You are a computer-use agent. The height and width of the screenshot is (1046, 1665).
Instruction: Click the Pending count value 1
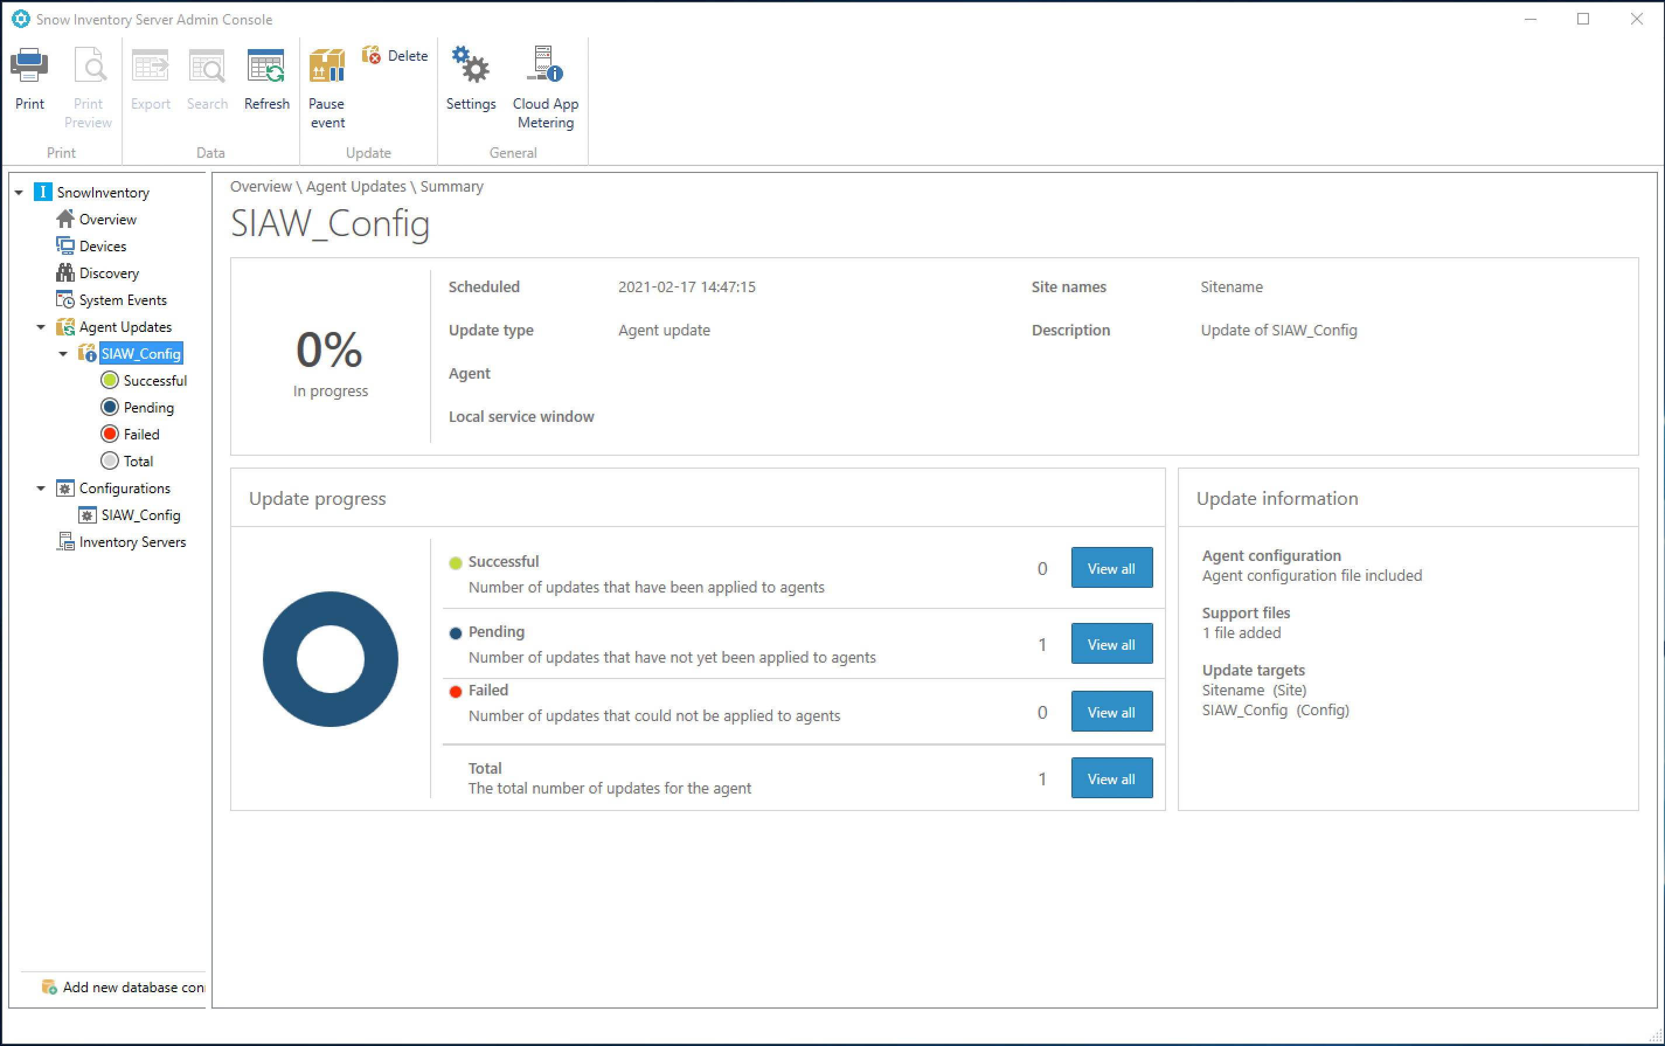coord(1042,645)
